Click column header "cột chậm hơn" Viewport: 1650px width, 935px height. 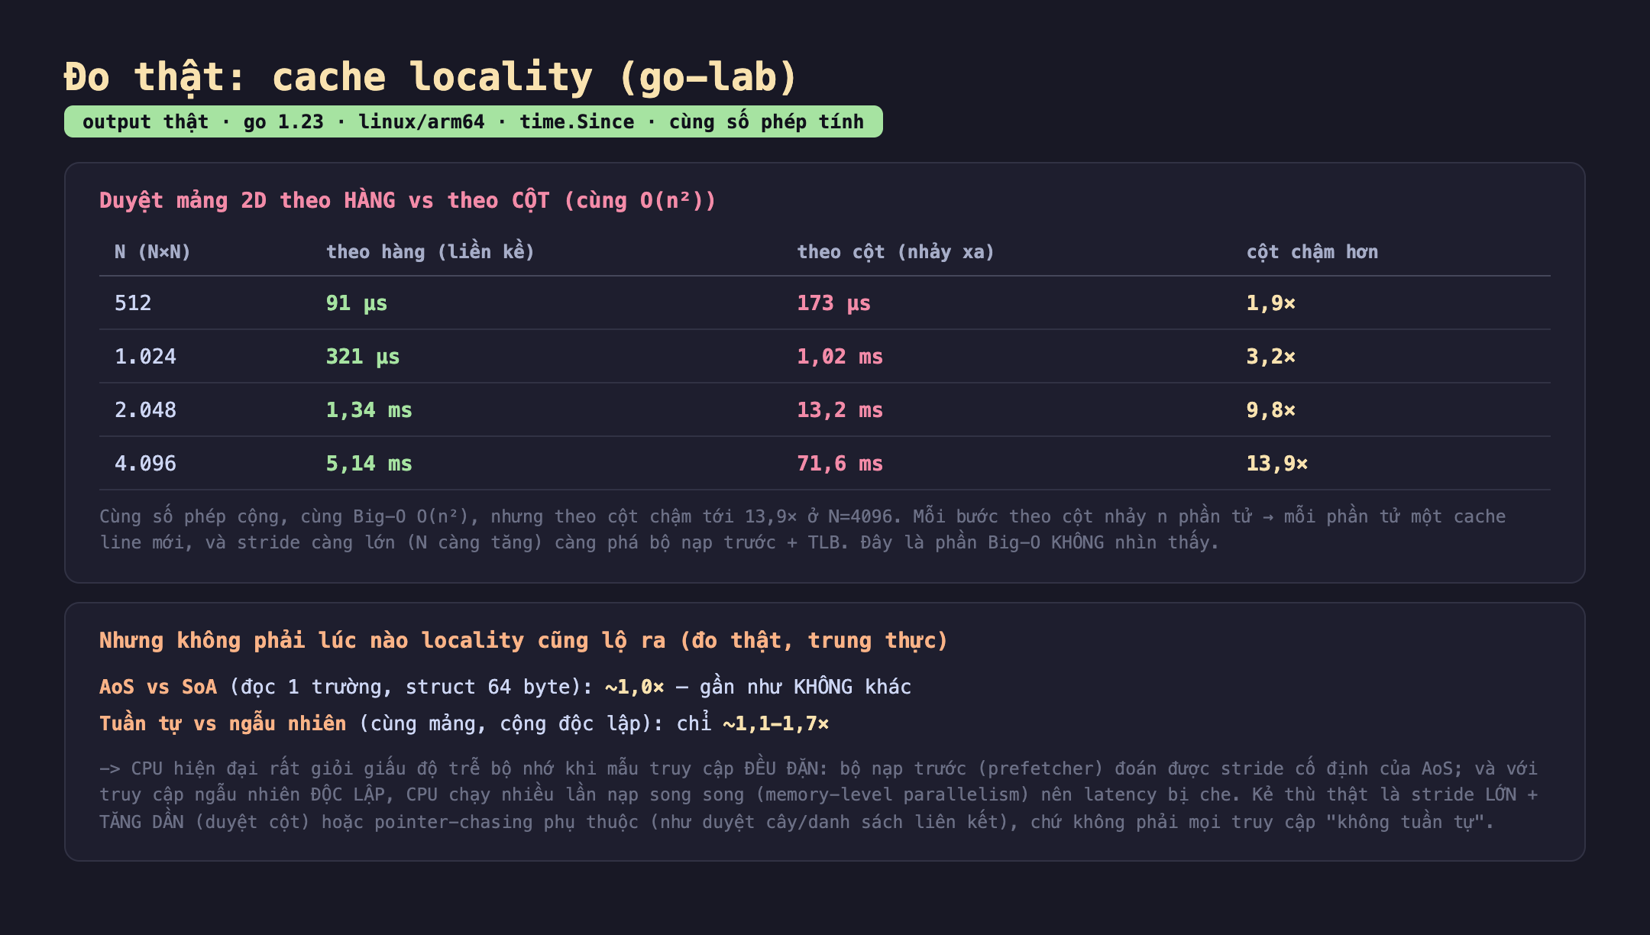point(1312,252)
